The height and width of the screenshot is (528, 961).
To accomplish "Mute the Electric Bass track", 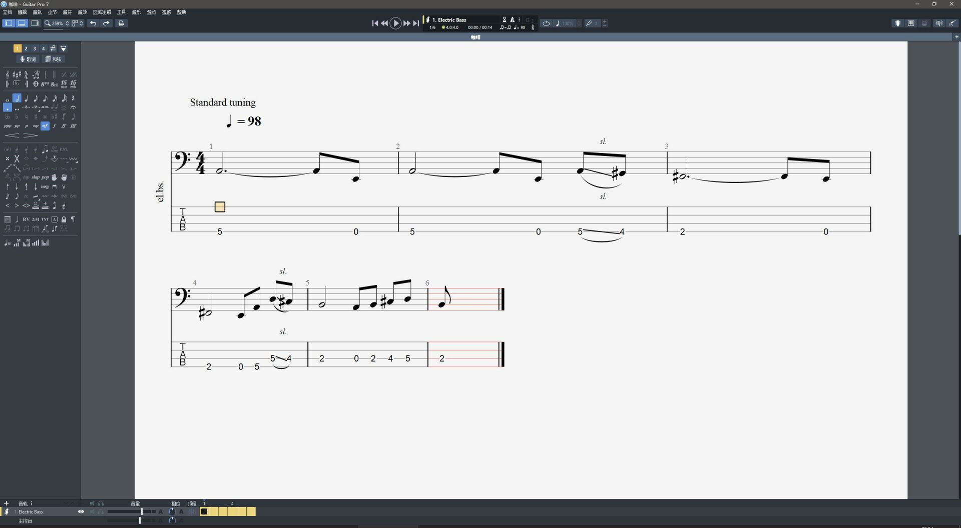I will click(92, 511).
